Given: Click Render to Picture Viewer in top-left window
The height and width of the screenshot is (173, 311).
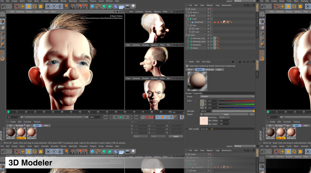Looking at the screenshot, I should point(78,7).
